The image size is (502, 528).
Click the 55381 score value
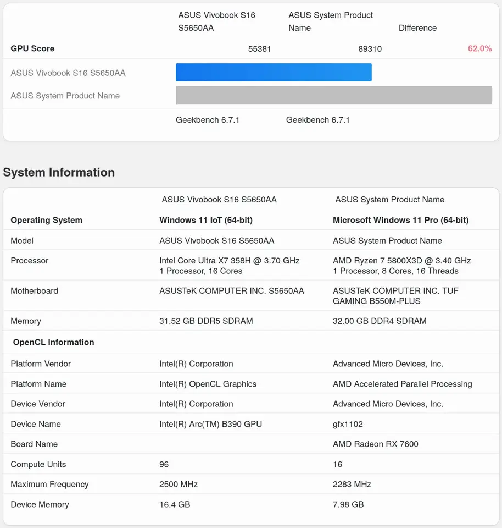[x=260, y=49]
